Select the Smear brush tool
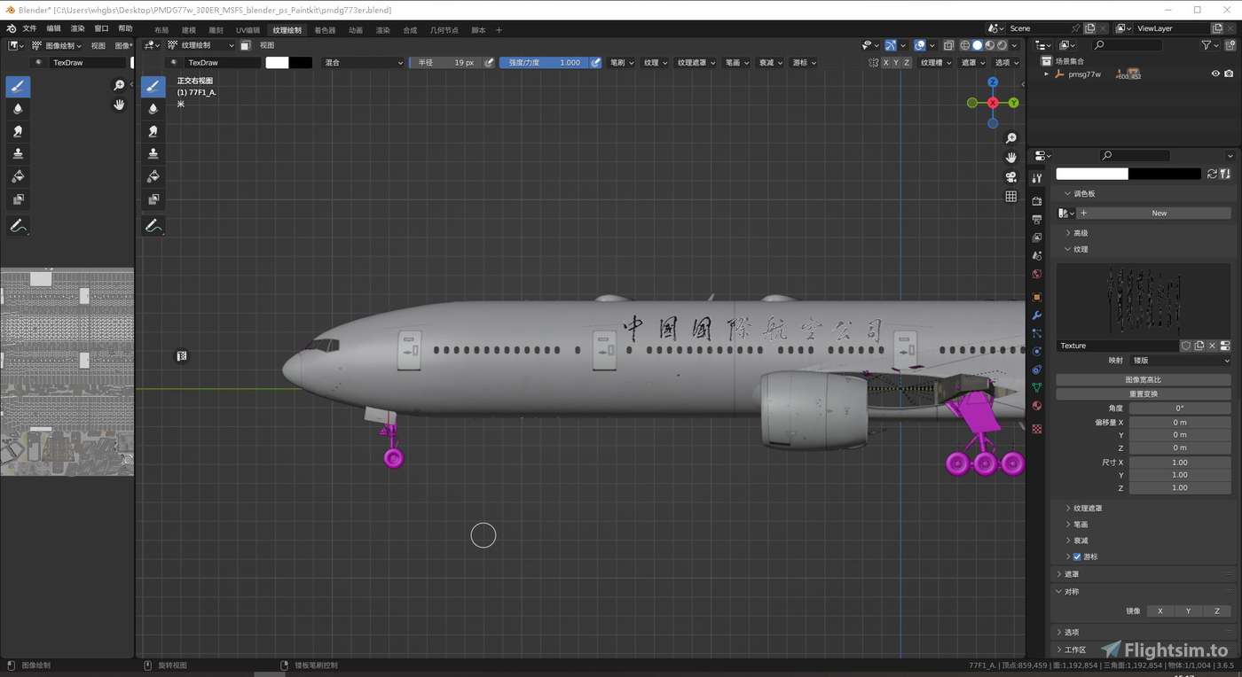 click(x=153, y=130)
